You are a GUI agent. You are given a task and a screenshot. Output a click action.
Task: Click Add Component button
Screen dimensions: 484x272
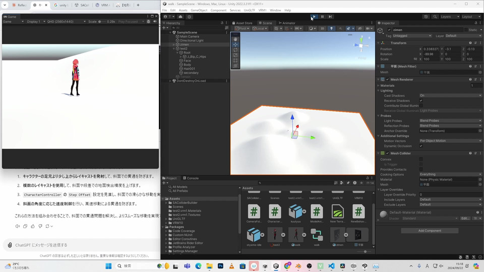coord(430,231)
